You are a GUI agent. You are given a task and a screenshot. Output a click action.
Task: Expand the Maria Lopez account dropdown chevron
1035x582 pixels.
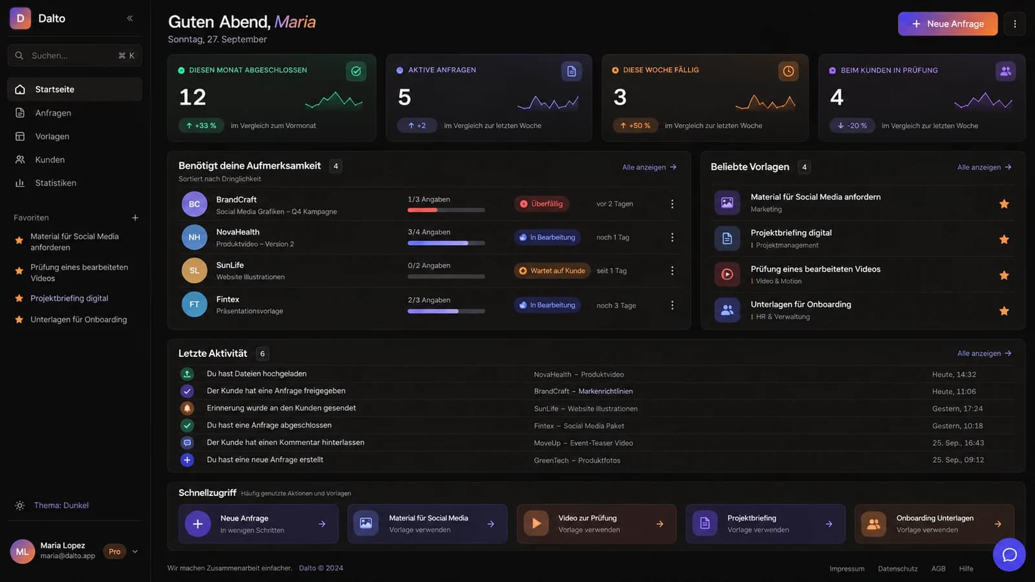(x=135, y=552)
